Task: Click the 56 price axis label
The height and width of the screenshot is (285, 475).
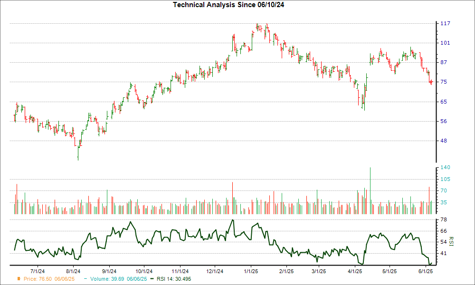Action: 444,121
